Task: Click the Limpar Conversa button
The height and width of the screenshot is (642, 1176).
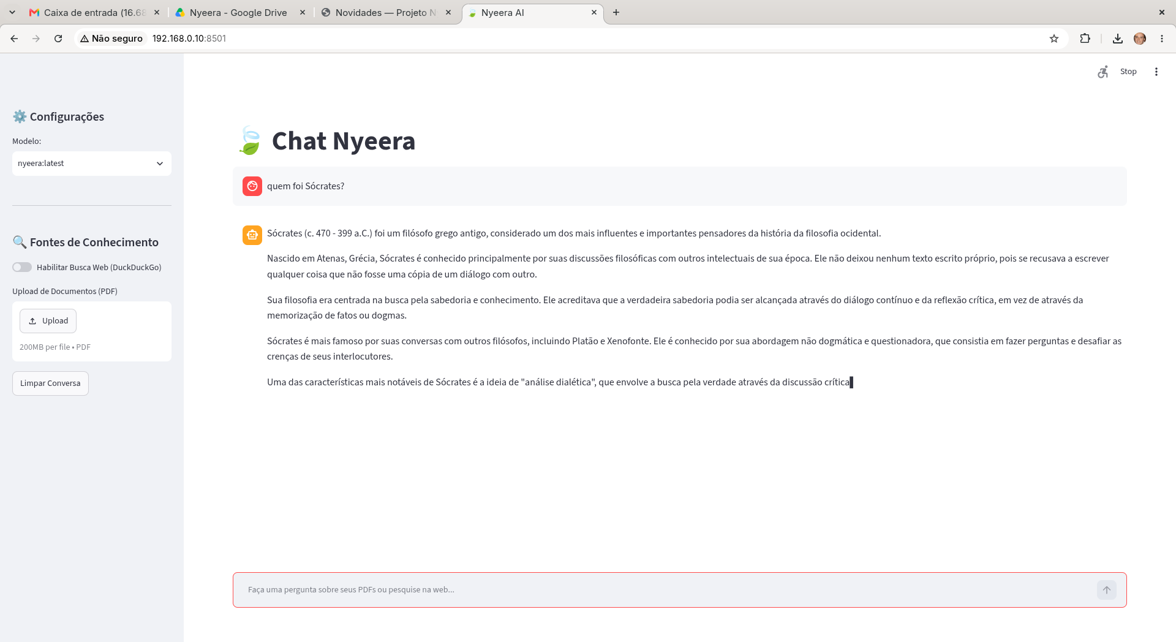Action: pyautogui.click(x=50, y=383)
